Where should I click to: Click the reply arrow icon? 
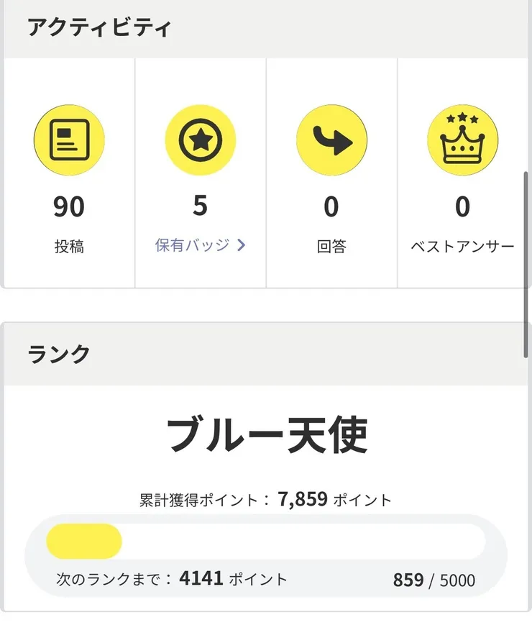coord(331,140)
